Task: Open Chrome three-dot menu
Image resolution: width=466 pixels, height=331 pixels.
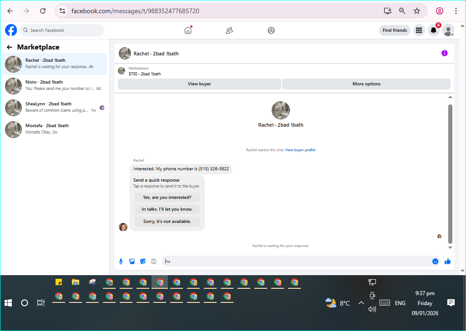Action: coord(456,11)
